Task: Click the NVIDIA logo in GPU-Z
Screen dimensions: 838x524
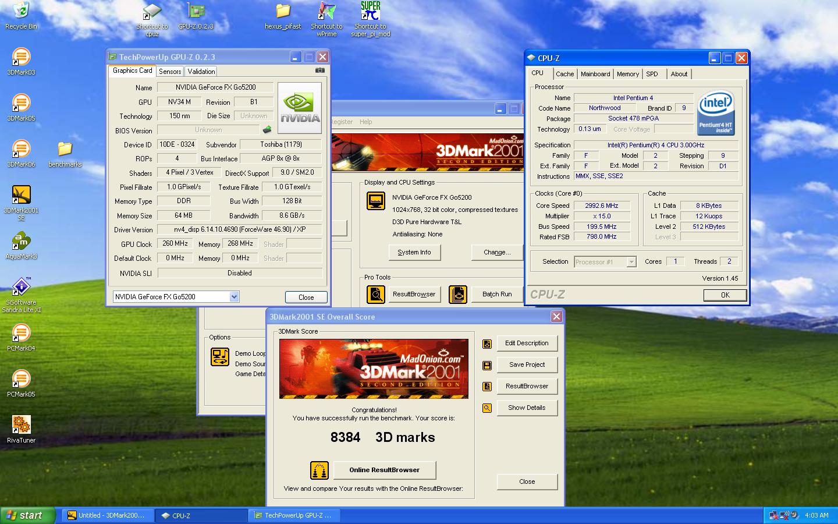Action: point(300,108)
